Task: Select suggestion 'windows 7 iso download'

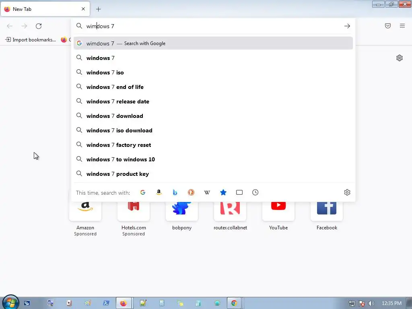Action: click(213, 130)
